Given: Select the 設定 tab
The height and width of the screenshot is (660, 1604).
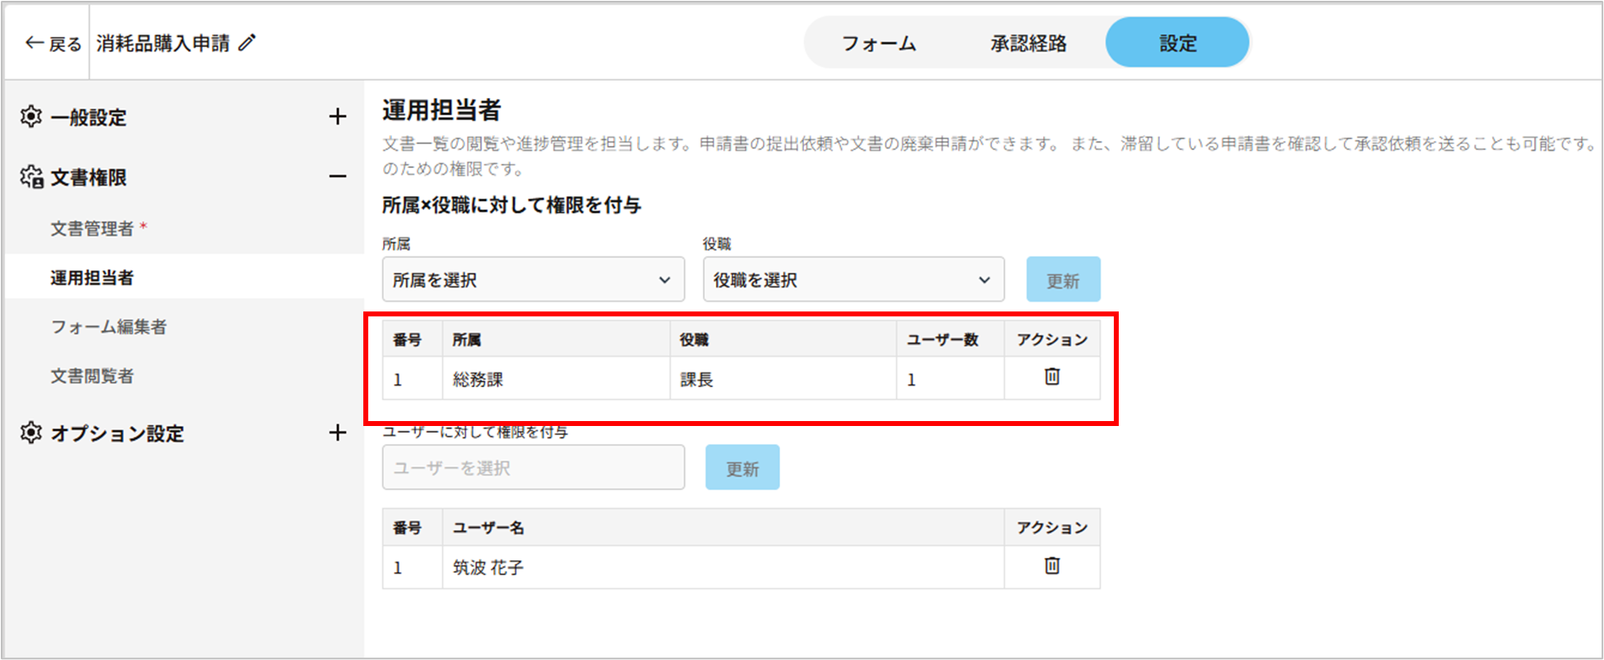Looking at the screenshot, I should [x=1177, y=44].
